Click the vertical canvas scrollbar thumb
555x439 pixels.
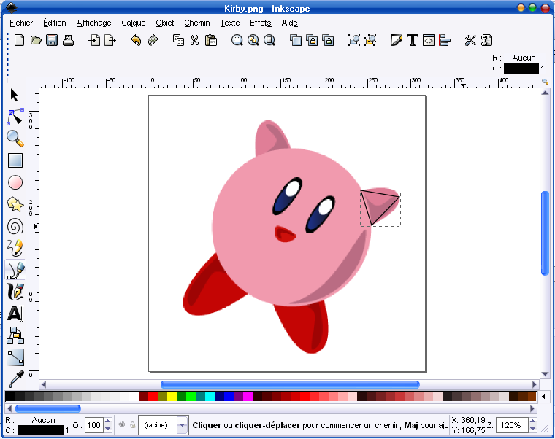click(x=545, y=233)
